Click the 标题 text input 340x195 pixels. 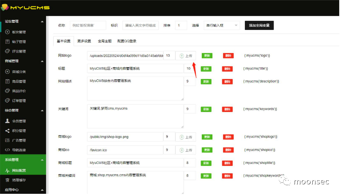(x=135, y=69)
